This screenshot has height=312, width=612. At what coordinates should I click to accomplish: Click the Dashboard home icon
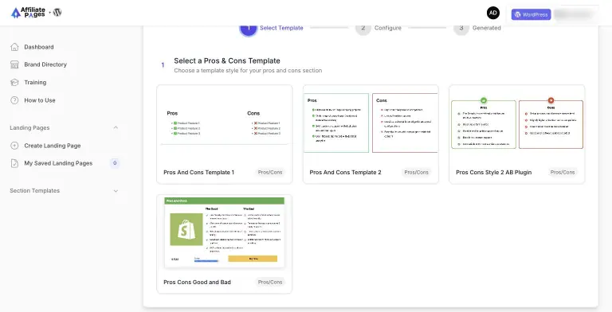click(x=14, y=47)
